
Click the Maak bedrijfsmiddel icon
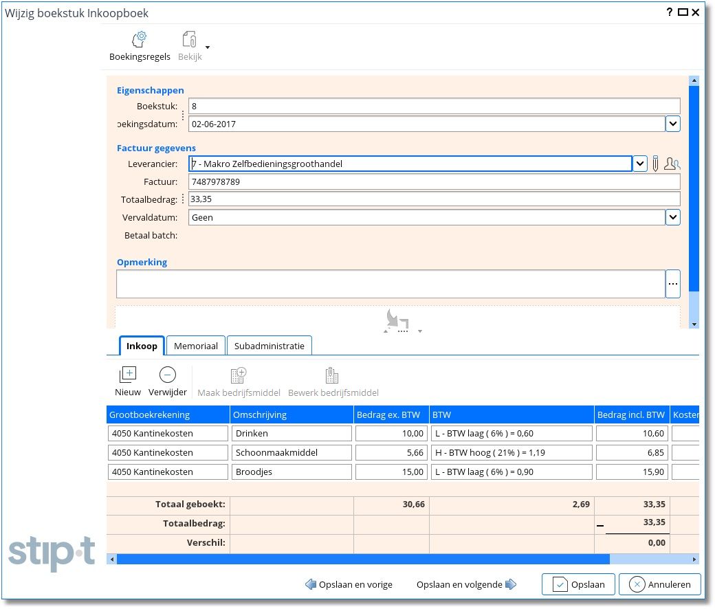click(239, 375)
